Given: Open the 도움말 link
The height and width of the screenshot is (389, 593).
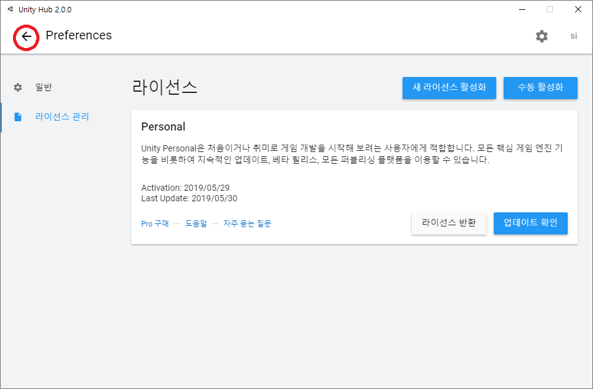Looking at the screenshot, I should tap(196, 223).
